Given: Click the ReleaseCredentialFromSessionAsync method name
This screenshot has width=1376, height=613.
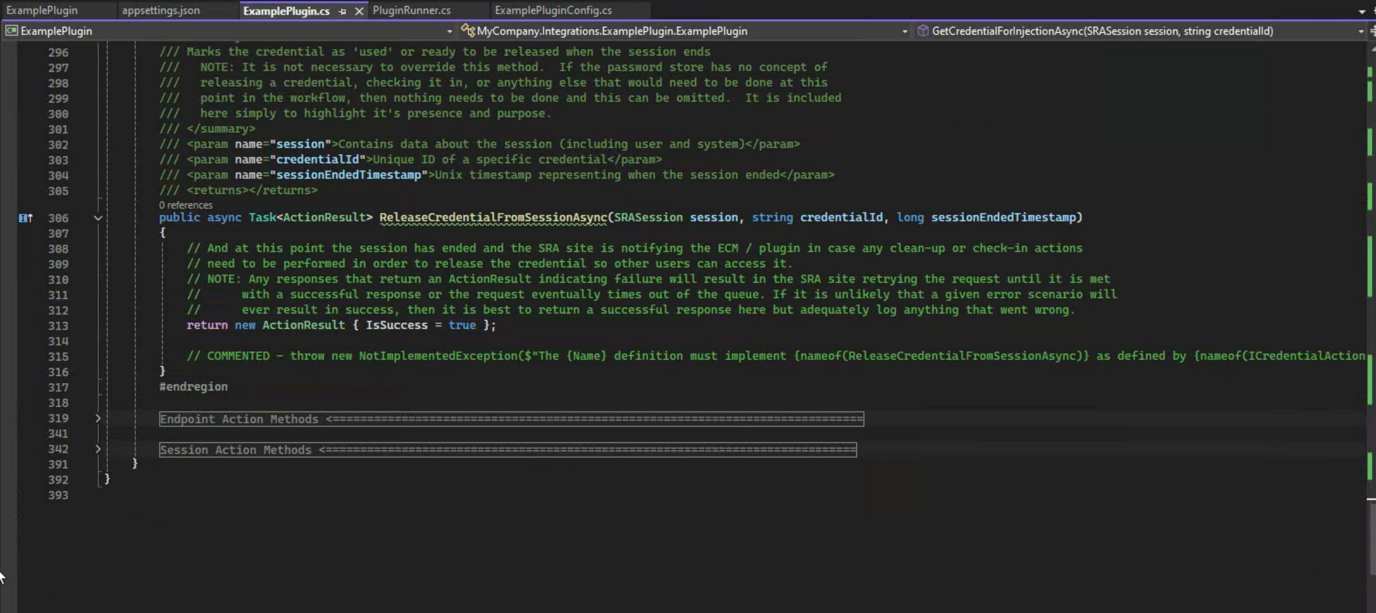Looking at the screenshot, I should click(x=493, y=217).
